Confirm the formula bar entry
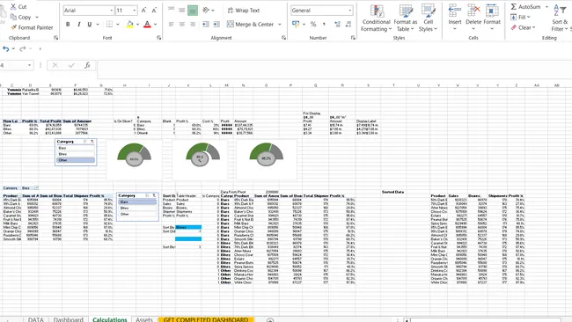 click(x=71, y=65)
